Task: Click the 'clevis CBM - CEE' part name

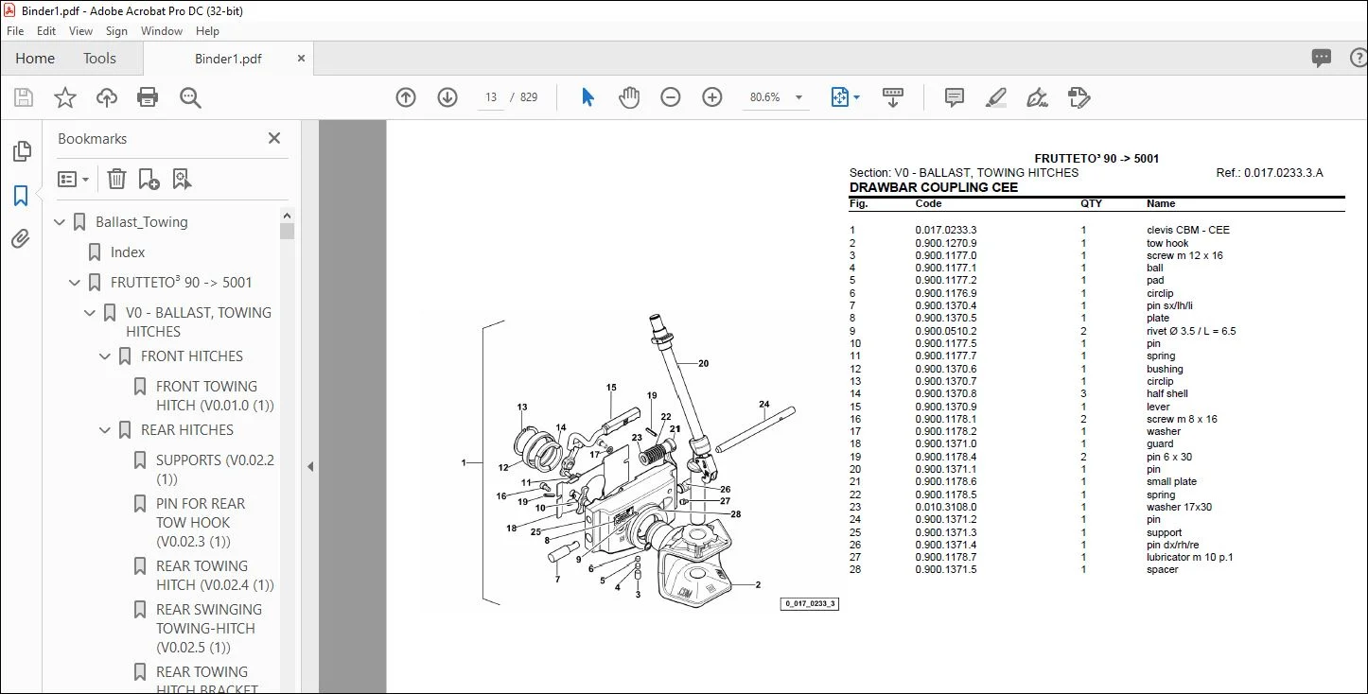Action: click(x=1188, y=230)
